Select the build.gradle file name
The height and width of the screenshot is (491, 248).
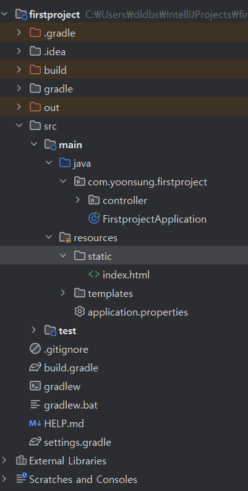click(71, 368)
